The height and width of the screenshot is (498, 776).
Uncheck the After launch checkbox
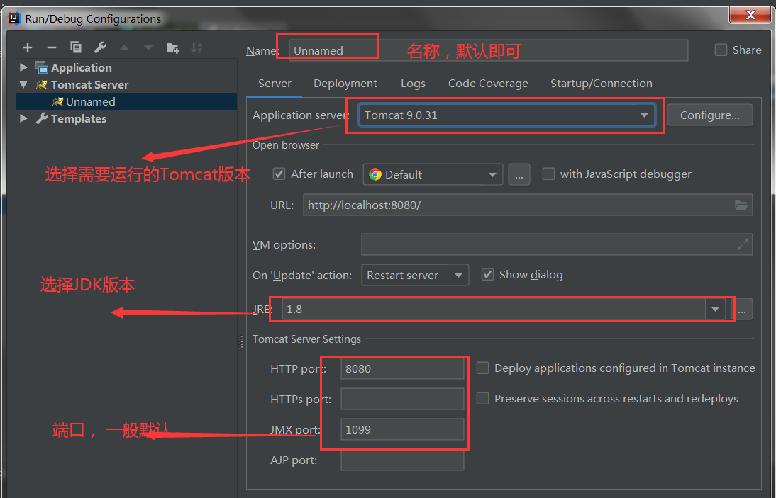pos(279,174)
